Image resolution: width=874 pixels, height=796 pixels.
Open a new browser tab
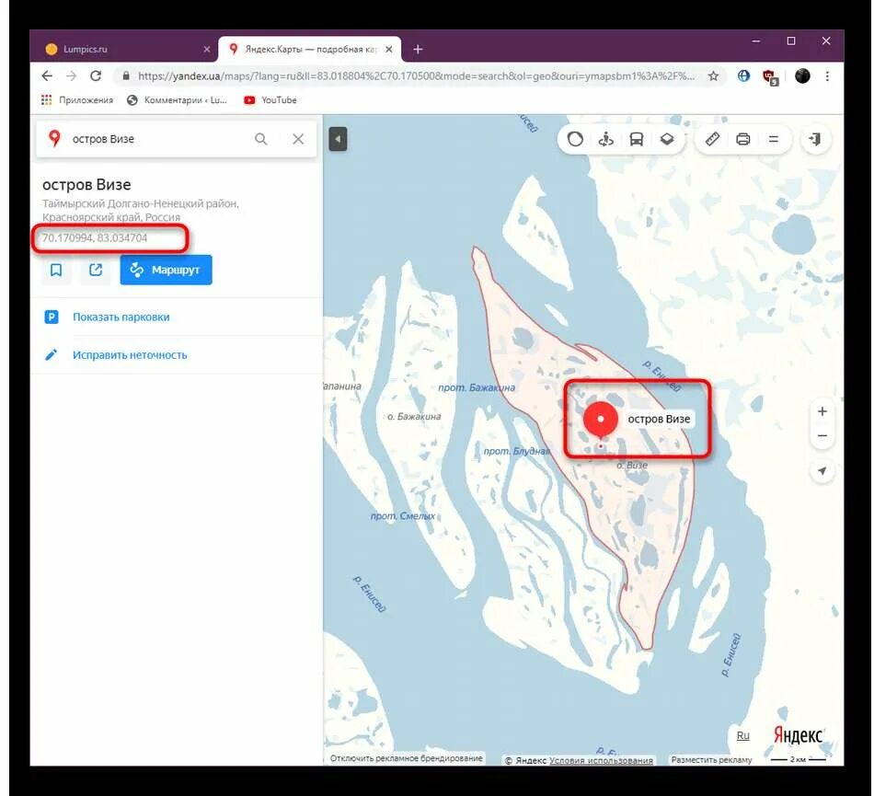(x=418, y=49)
